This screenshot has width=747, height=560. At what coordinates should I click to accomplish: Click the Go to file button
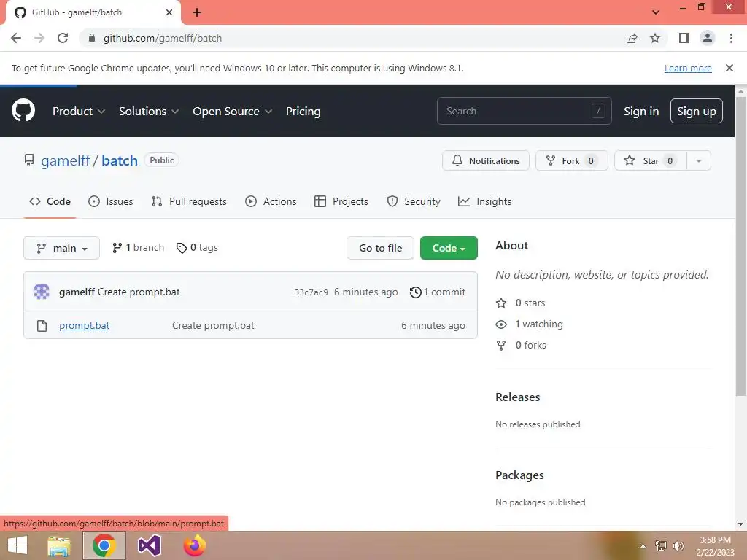[x=380, y=248]
